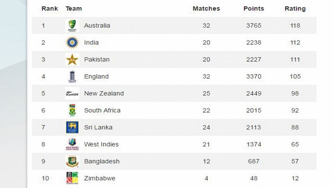Select the Pakistan star logo
The height and width of the screenshot is (188, 334).
pos(72,59)
